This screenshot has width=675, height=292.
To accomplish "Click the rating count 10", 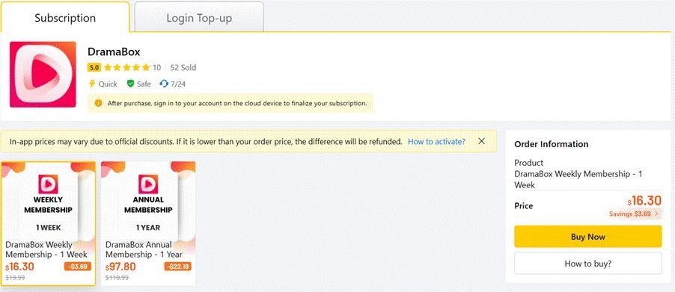I will point(156,67).
